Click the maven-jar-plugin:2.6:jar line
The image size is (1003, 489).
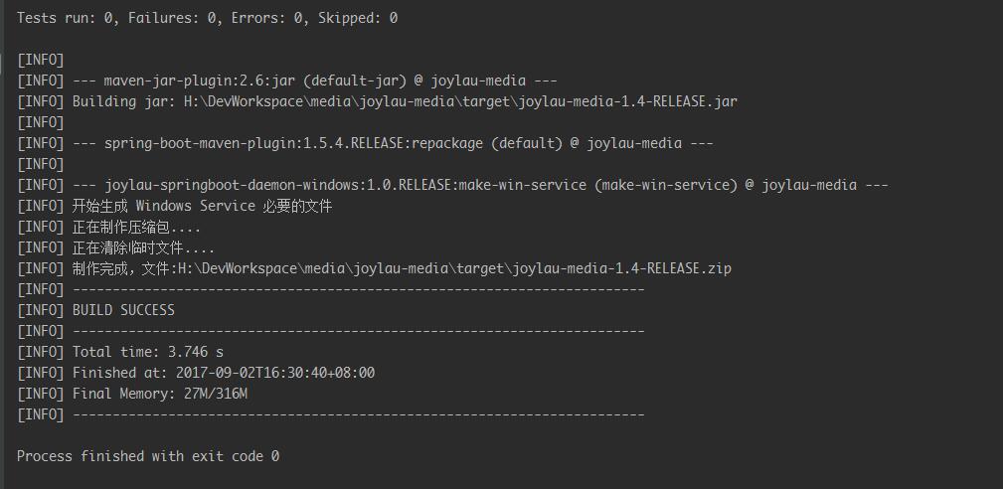point(287,81)
